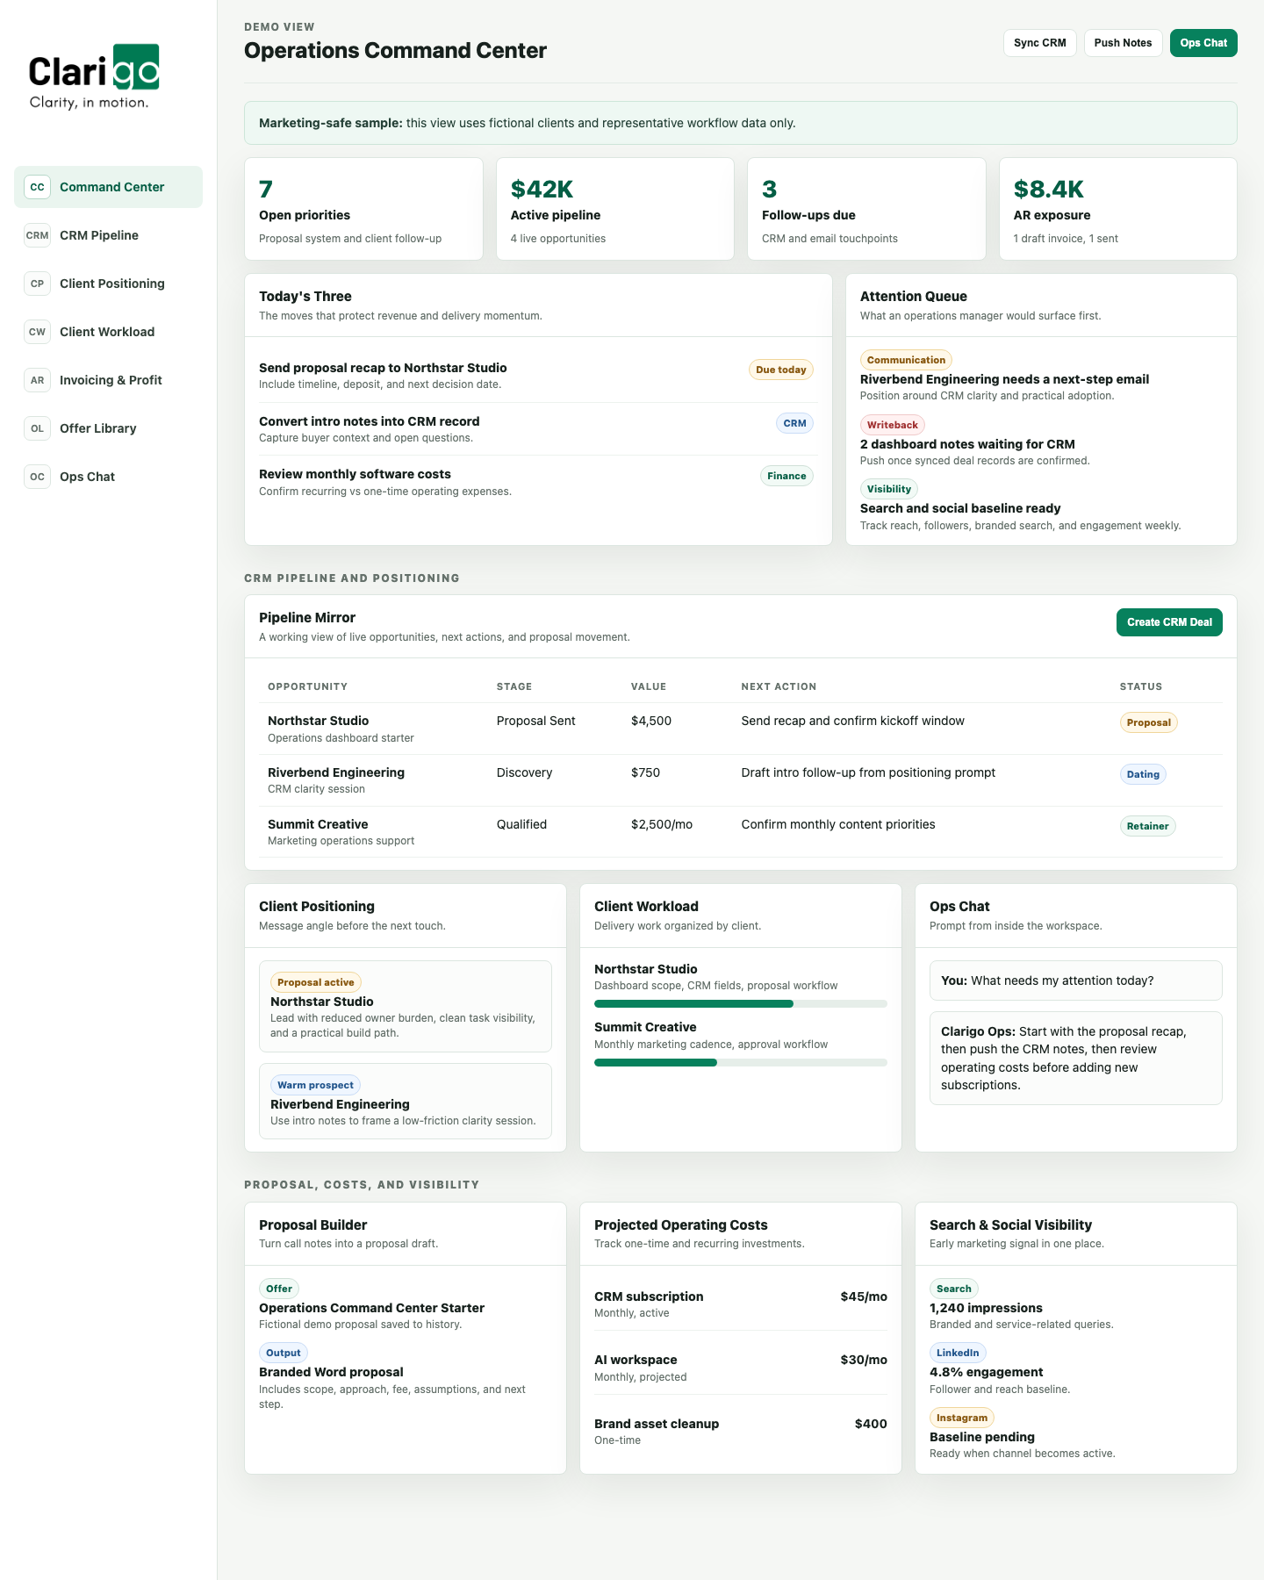Click the Sync CRM button
Screen dimensions: 1264x1580
point(1039,43)
